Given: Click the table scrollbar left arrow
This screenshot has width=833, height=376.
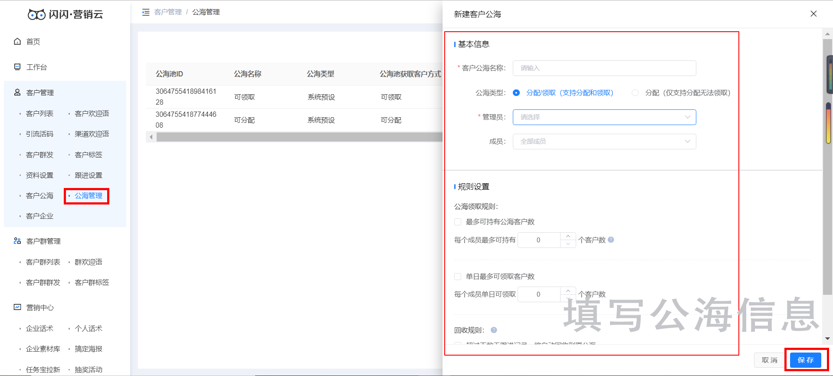Looking at the screenshot, I should [x=151, y=137].
